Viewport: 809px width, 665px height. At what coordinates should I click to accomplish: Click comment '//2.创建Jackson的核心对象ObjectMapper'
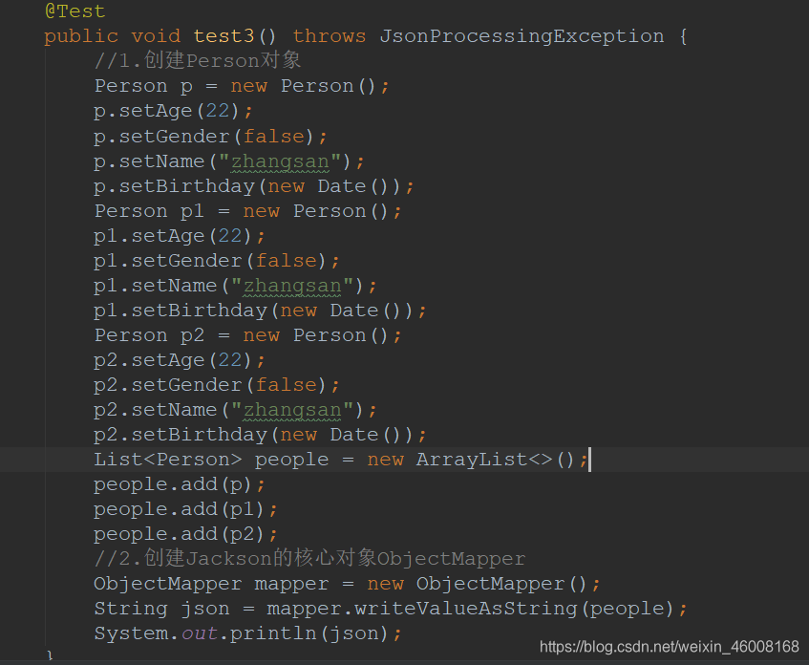(309, 559)
